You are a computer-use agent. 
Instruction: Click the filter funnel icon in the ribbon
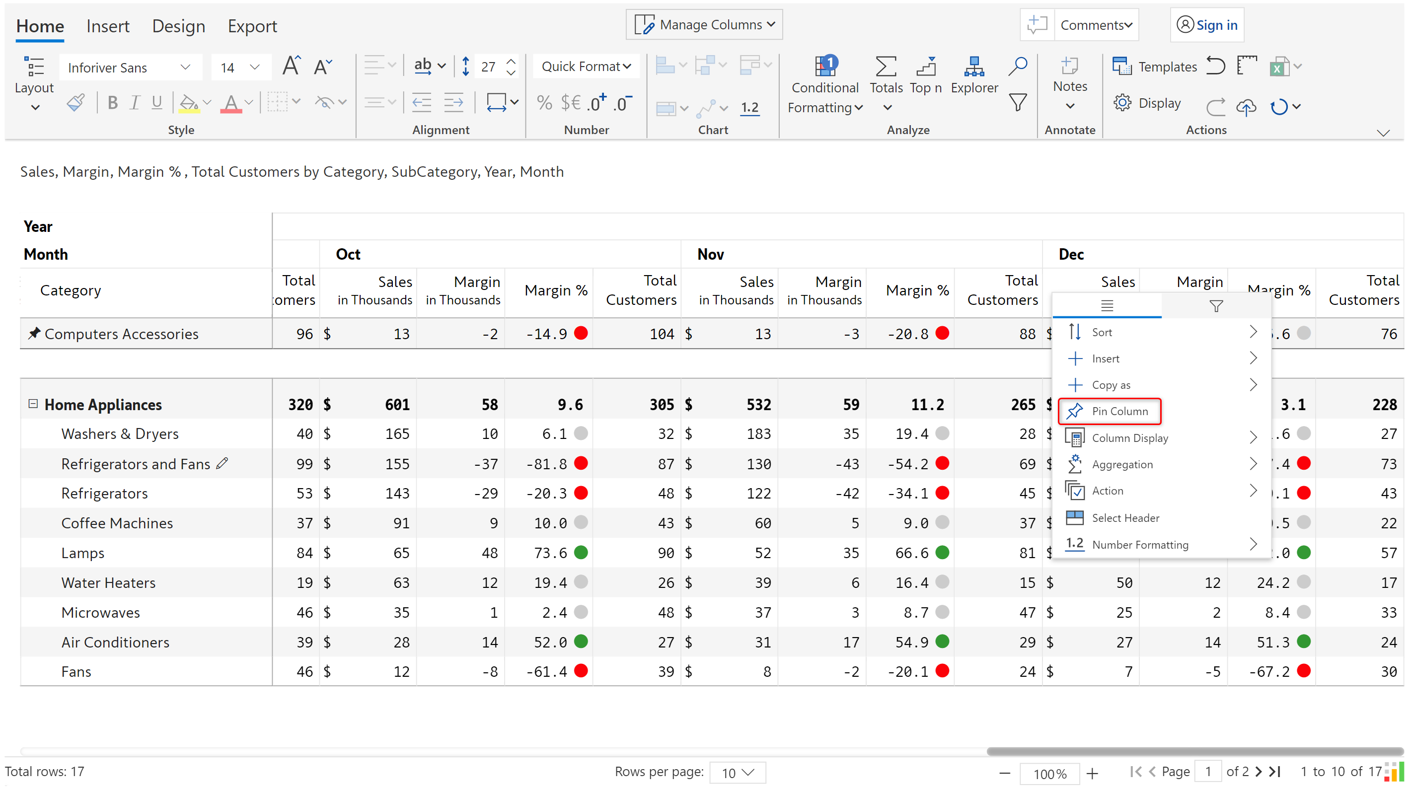point(1017,102)
